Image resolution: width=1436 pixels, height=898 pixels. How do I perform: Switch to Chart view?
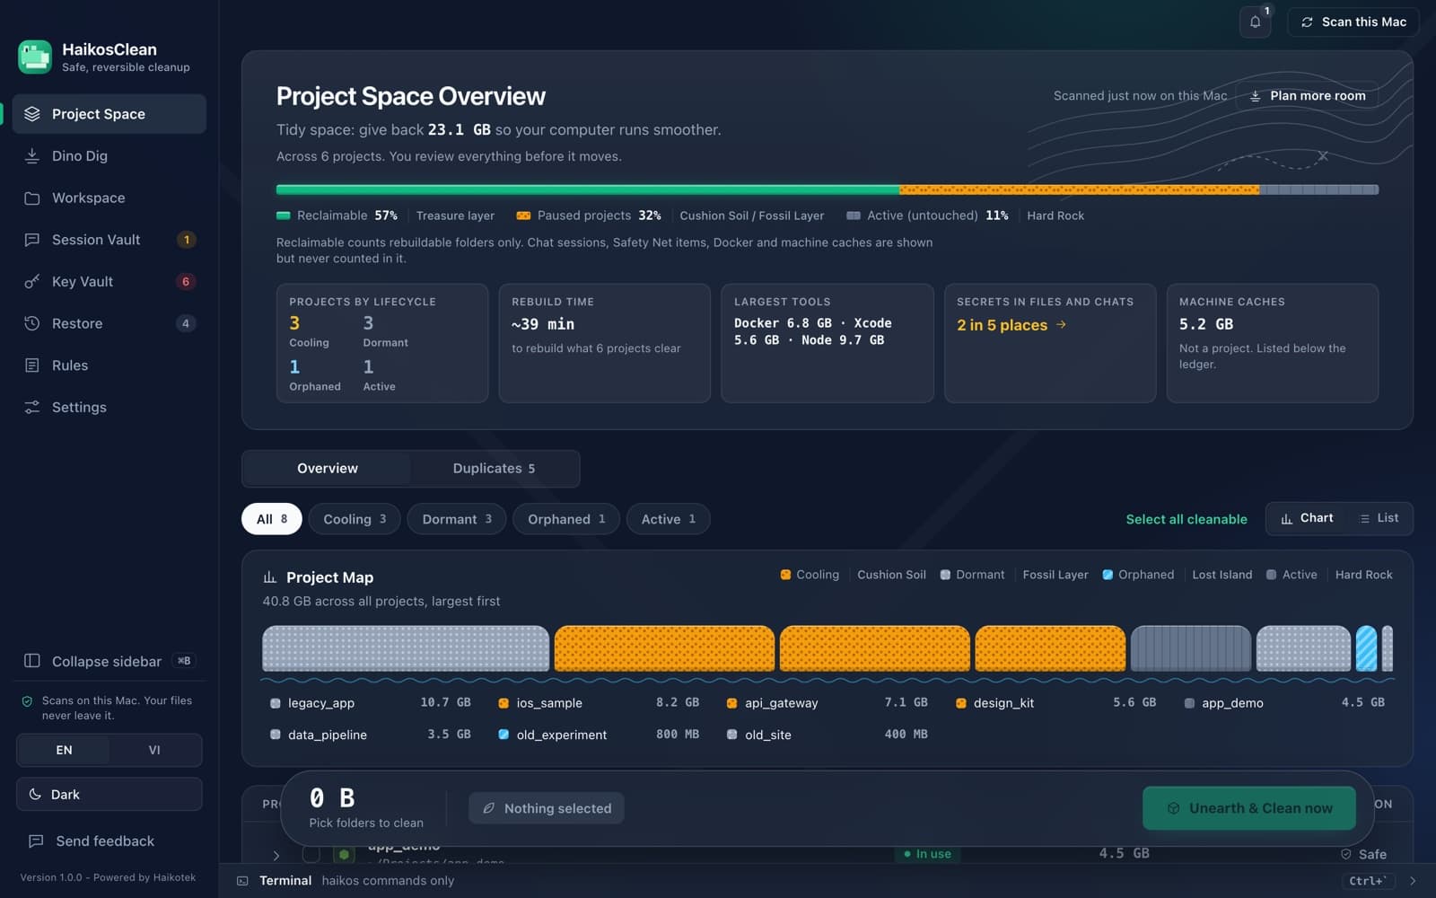pyautogui.click(x=1307, y=518)
